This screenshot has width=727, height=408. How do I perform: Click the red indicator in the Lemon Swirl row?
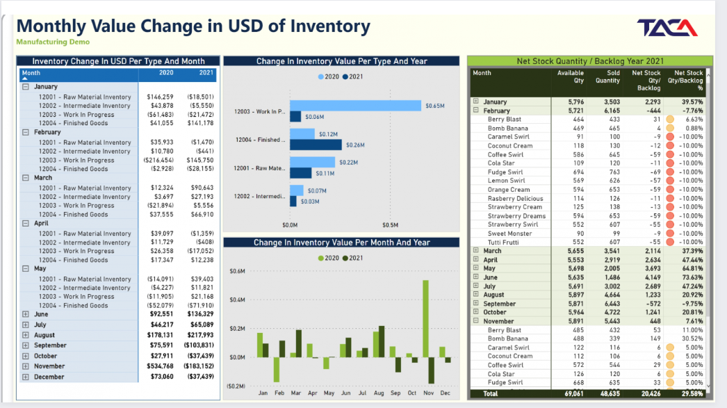point(670,180)
